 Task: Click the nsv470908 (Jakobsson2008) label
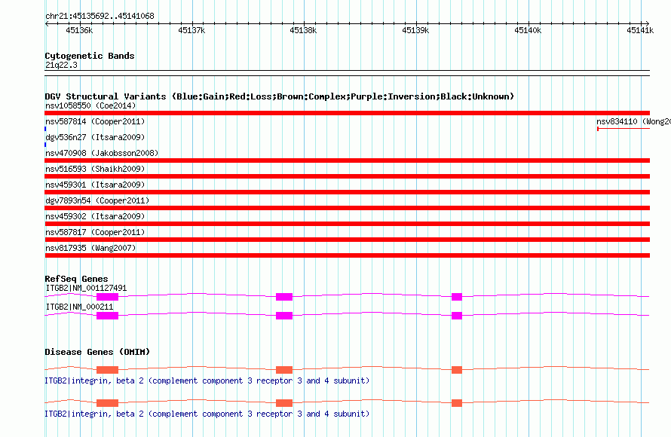tap(102, 153)
